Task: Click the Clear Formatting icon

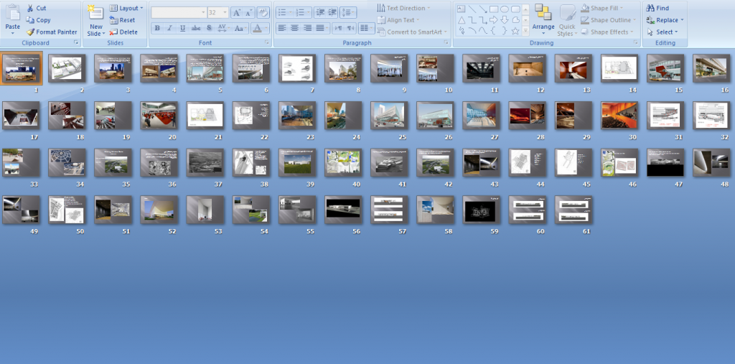Action: click(x=263, y=13)
